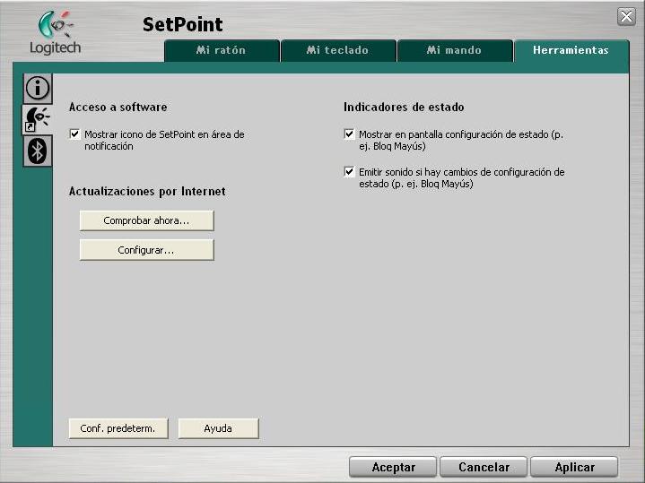Screen dimensions: 645x483
Task: Confirm settings with Aceptar
Action: (393, 467)
